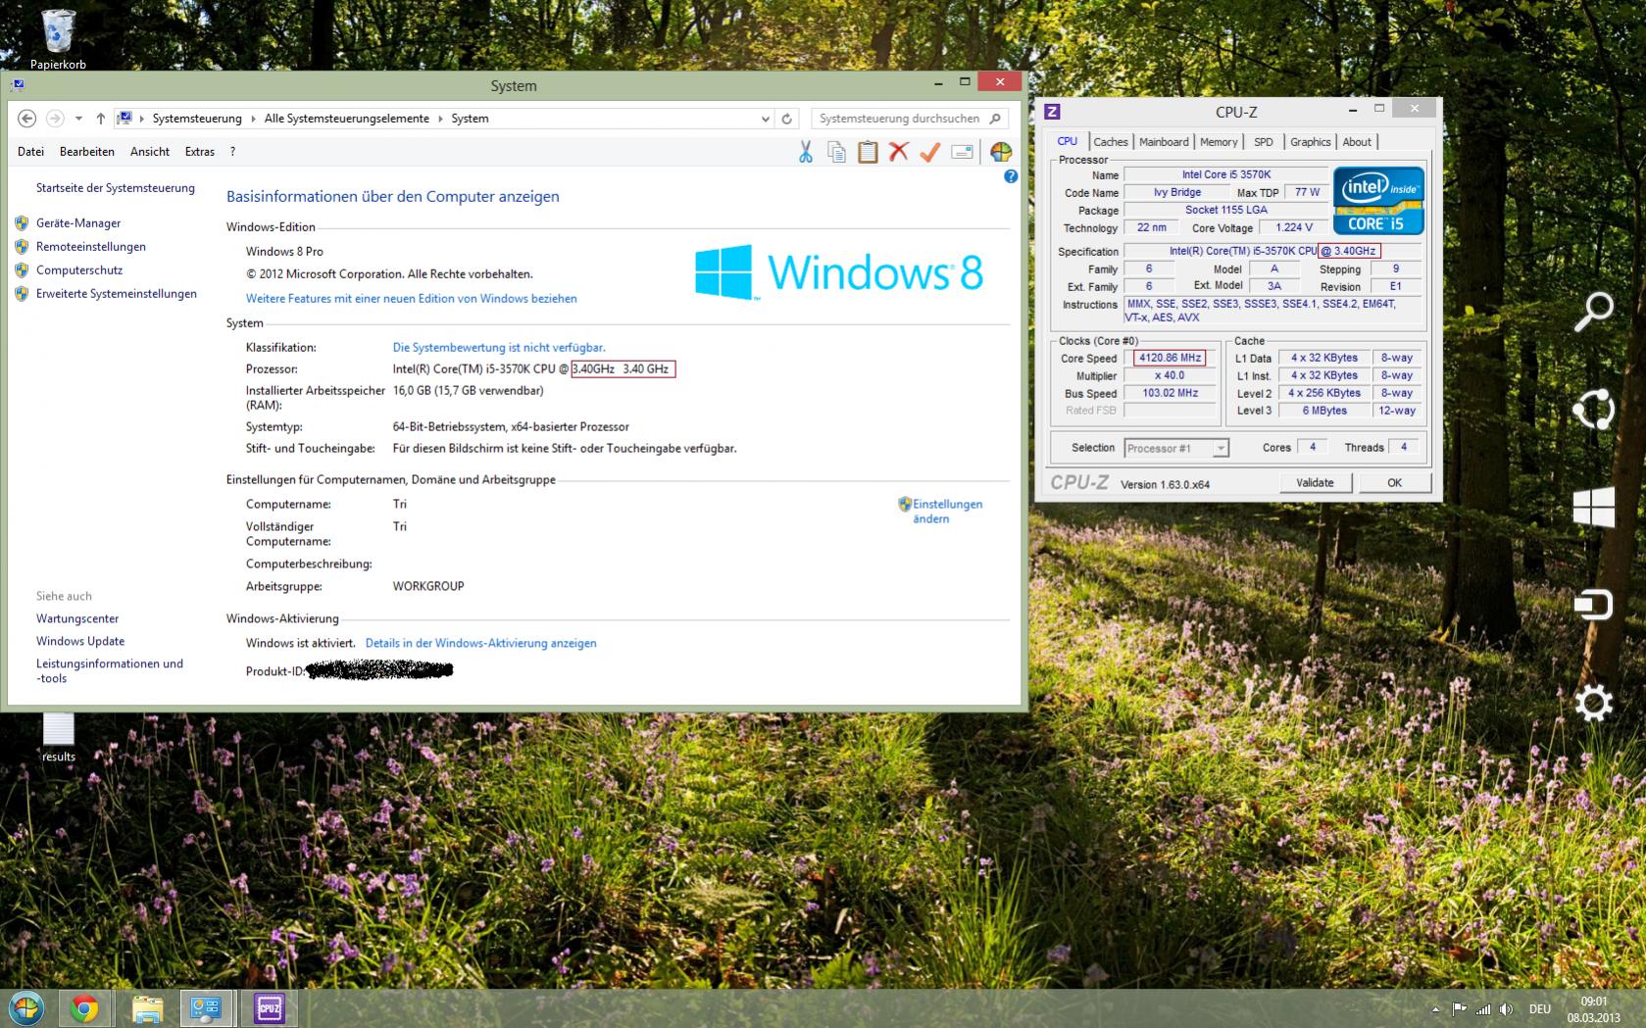This screenshot has width=1646, height=1028.
Task: Open the Start charm Windows logo
Action: [1593, 507]
